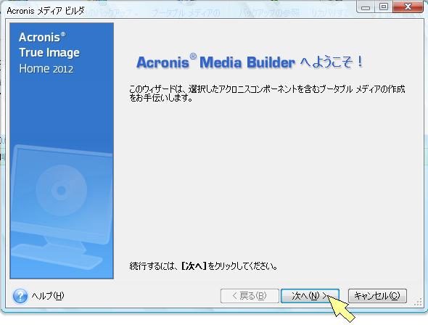Image resolution: width=428 pixels, height=325 pixels.
Task: Click the registered trademark symbol in heading
Action: point(193,57)
